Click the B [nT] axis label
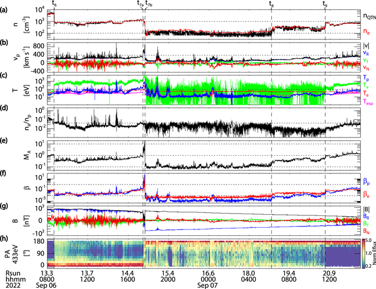The width and height of the screenshot is (376, 289). coord(20,220)
